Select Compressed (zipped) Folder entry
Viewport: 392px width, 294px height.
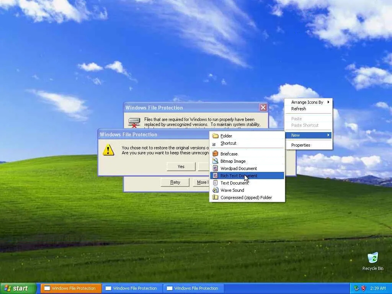pyautogui.click(x=246, y=198)
